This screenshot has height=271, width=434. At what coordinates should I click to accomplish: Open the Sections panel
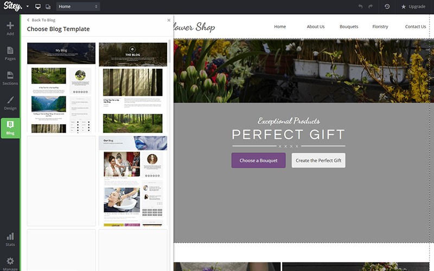click(x=10, y=78)
